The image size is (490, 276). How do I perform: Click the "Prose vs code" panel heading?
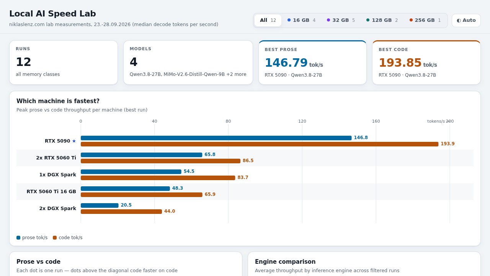(x=38, y=262)
